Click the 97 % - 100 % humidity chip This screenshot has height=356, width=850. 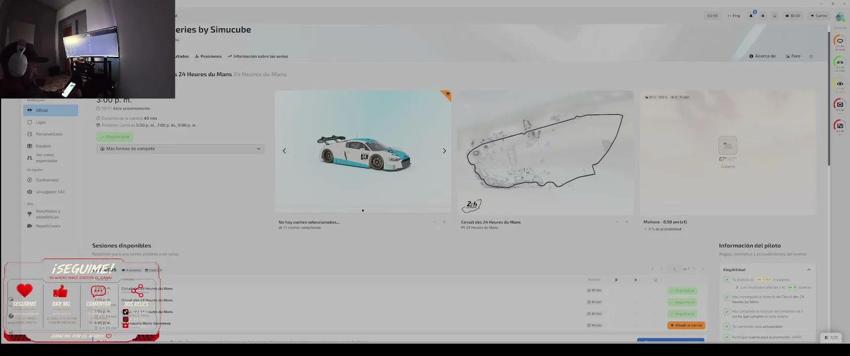(x=656, y=97)
